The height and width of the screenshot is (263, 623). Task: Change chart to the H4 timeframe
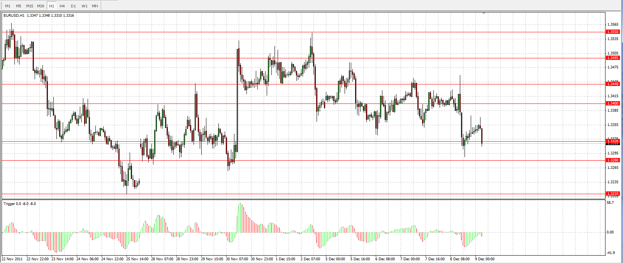click(62, 6)
